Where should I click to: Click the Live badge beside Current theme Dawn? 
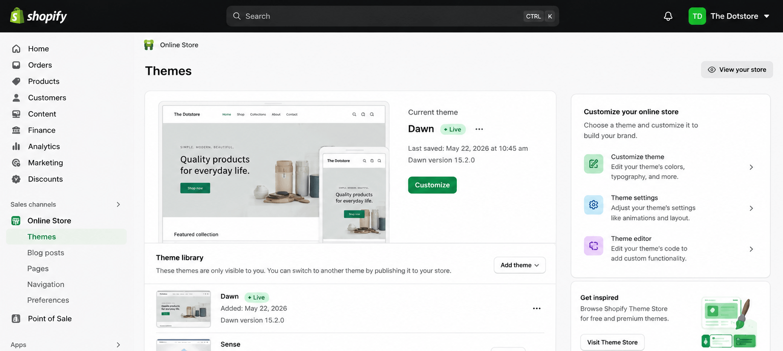tap(453, 129)
